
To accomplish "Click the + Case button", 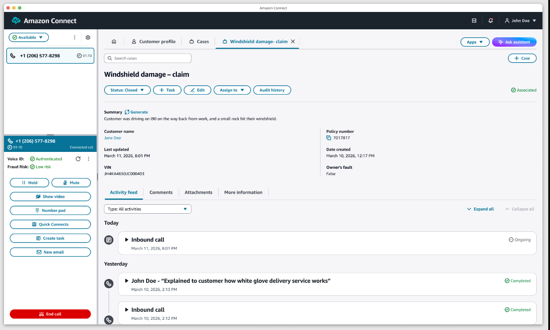I will pyautogui.click(x=522, y=58).
